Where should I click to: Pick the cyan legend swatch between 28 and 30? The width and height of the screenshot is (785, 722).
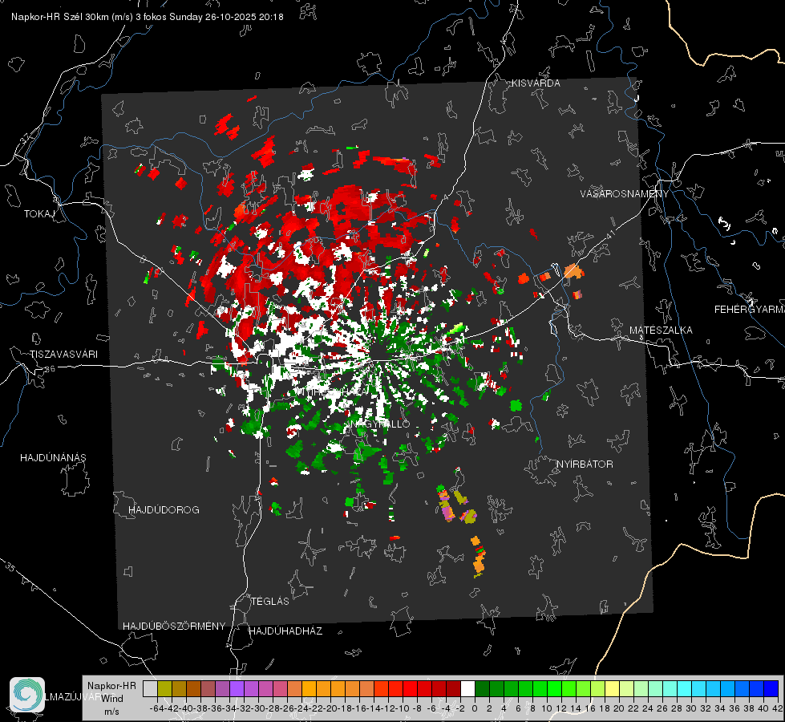click(x=685, y=688)
